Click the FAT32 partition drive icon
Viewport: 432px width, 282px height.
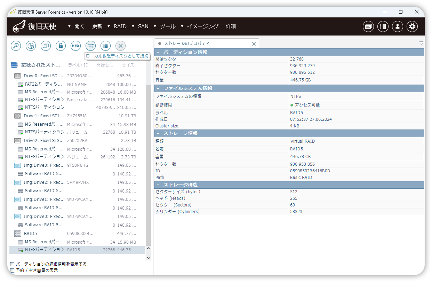(x=21, y=85)
